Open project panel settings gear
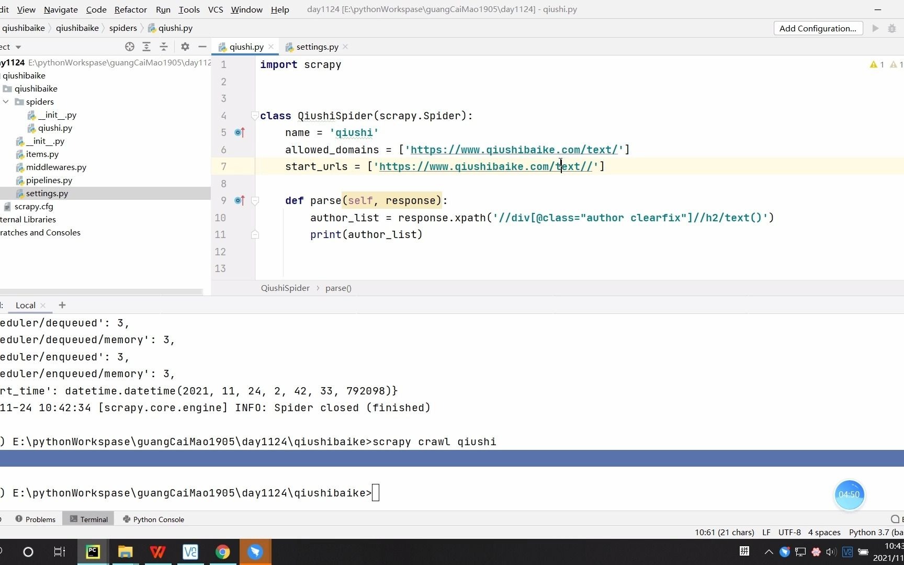 click(x=185, y=47)
